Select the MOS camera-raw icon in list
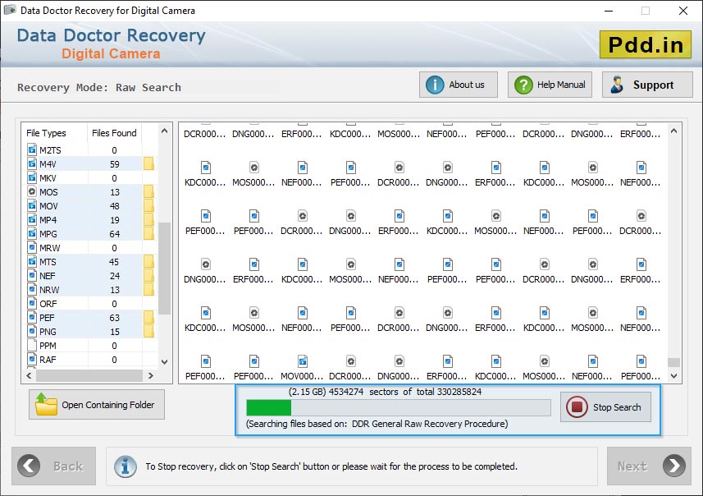This screenshot has height=496, width=703. 32,191
